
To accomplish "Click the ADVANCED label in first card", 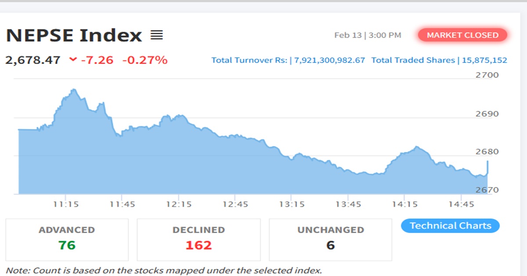I will 67,230.
